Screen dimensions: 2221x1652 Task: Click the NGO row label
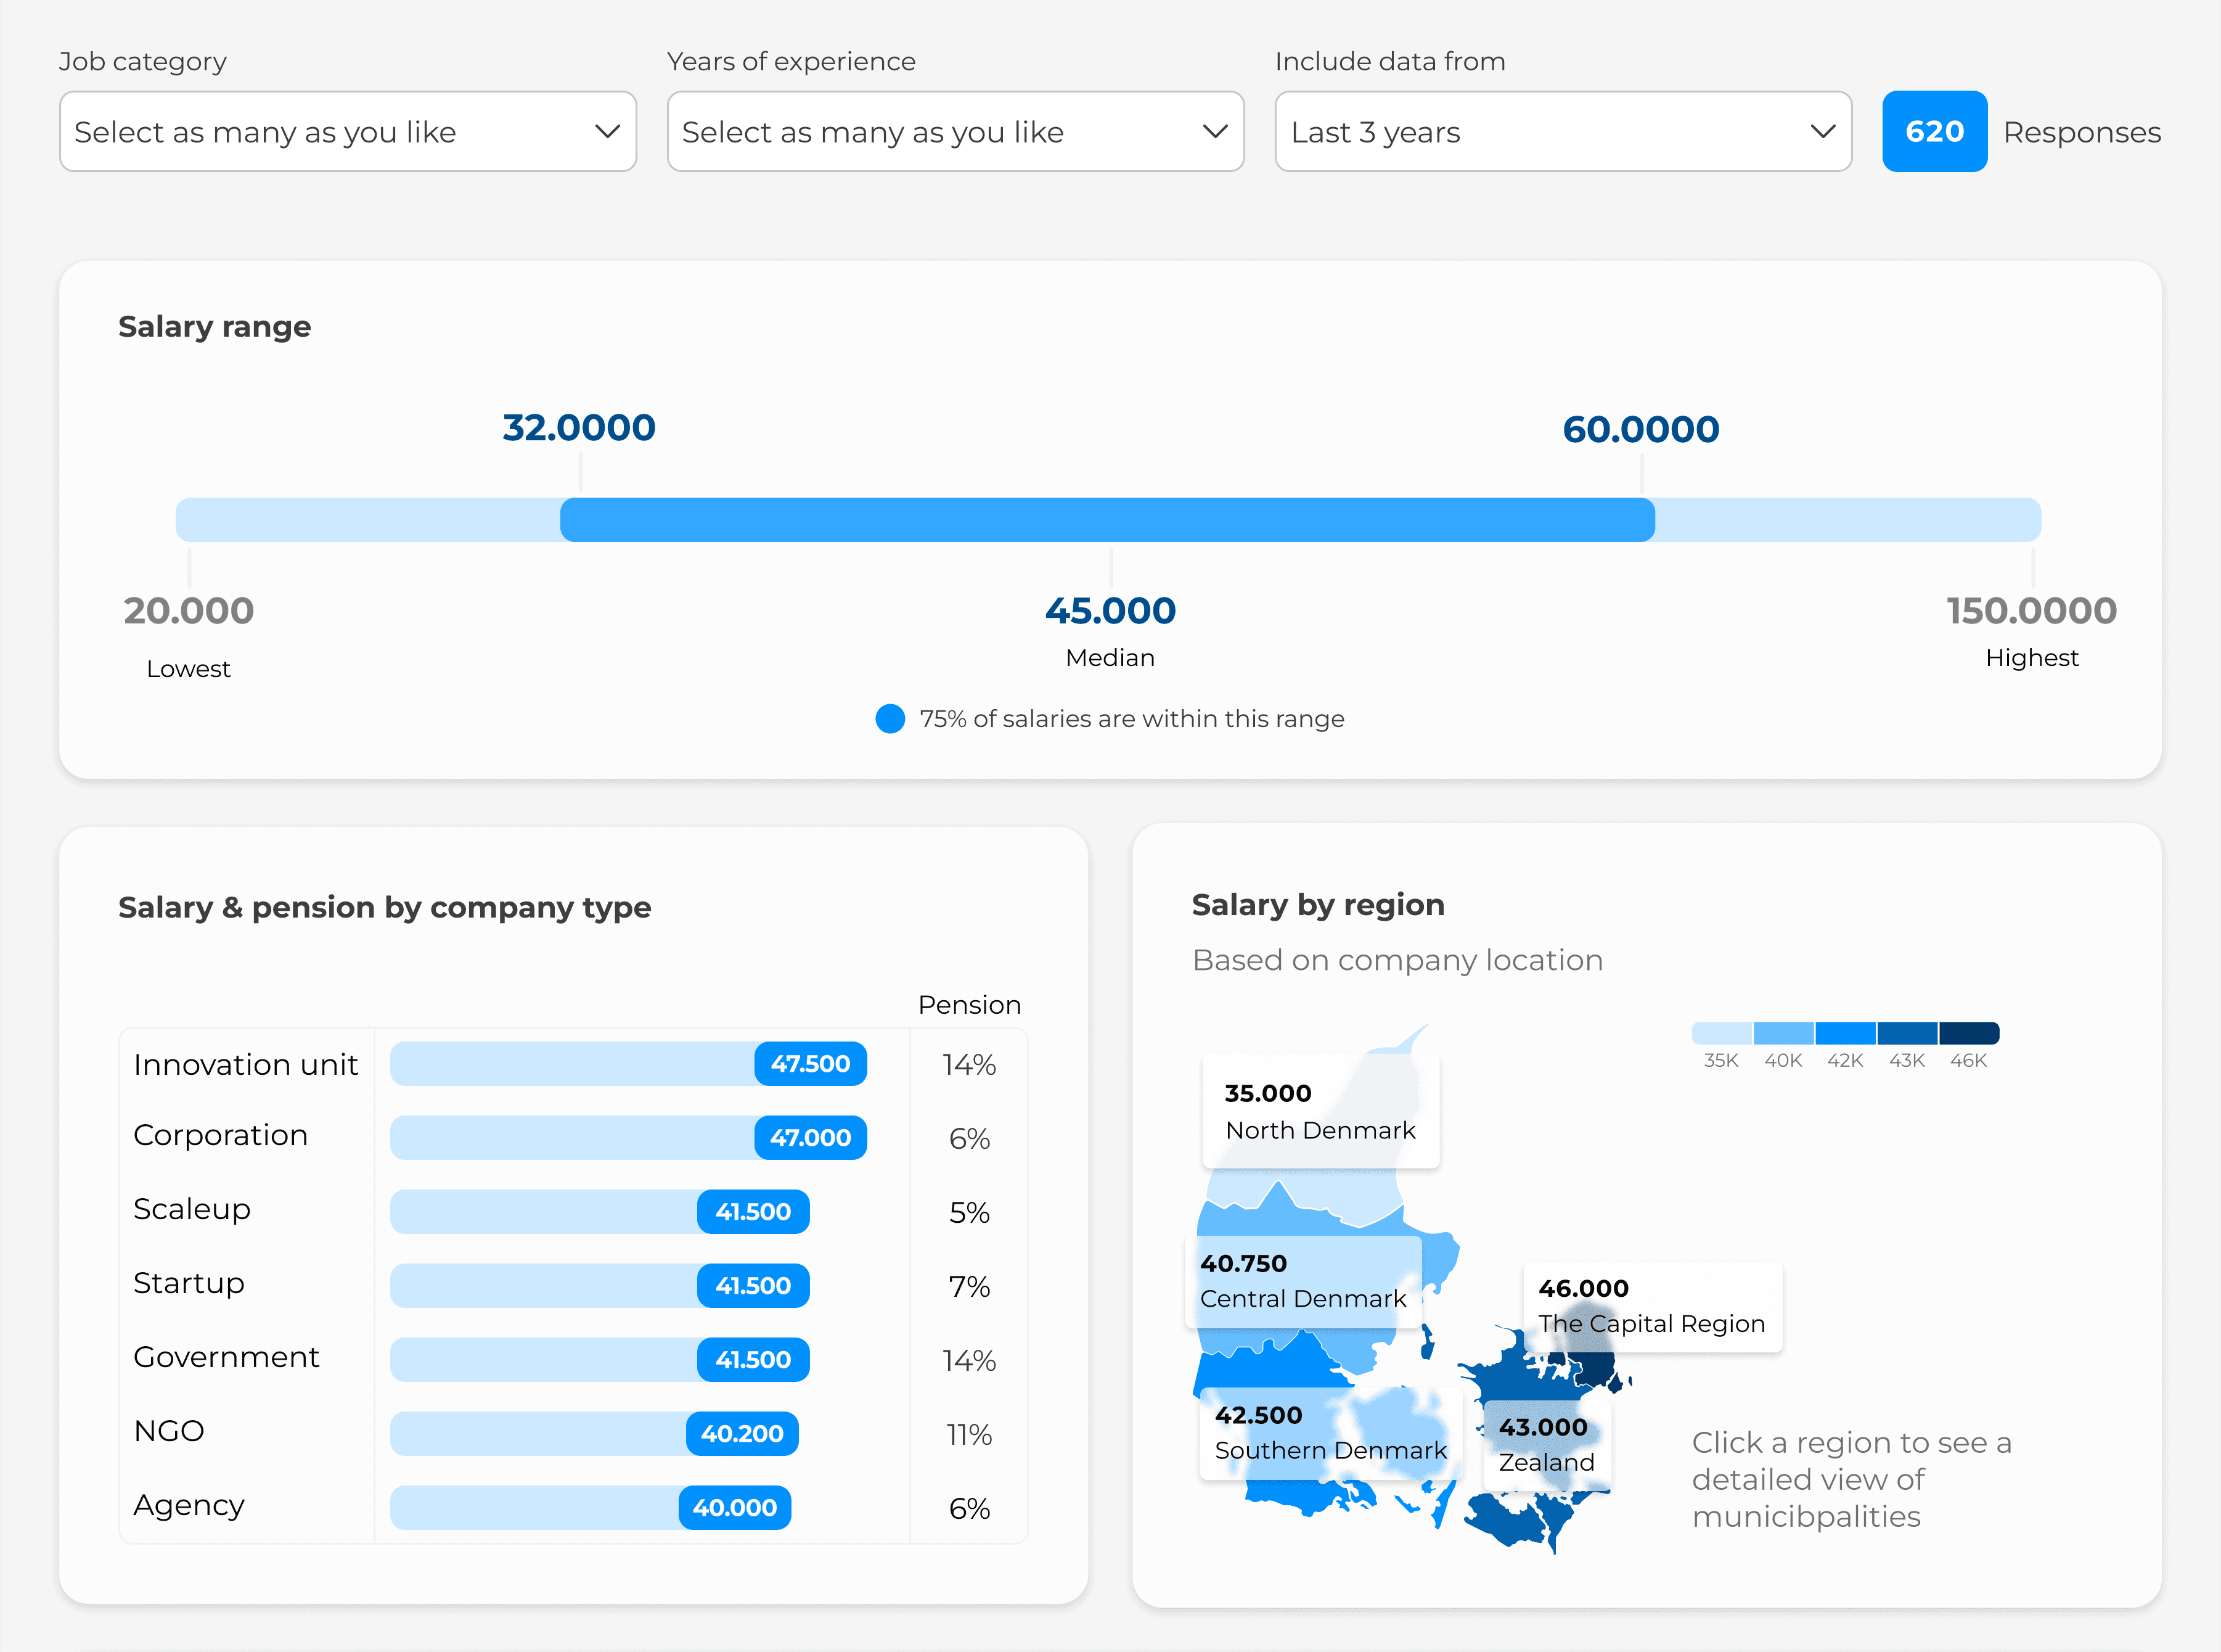[x=169, y=1431]
